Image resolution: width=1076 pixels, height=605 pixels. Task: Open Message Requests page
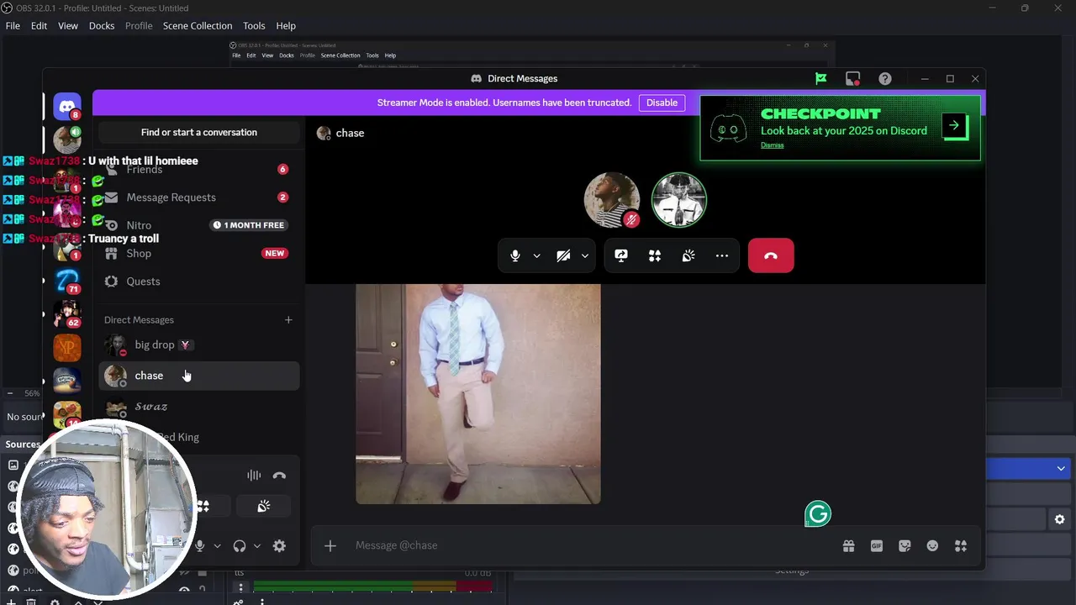coord(199,197)
